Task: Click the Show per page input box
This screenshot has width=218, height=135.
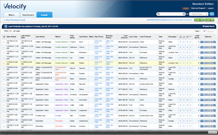Action: [x=11, y=31]
